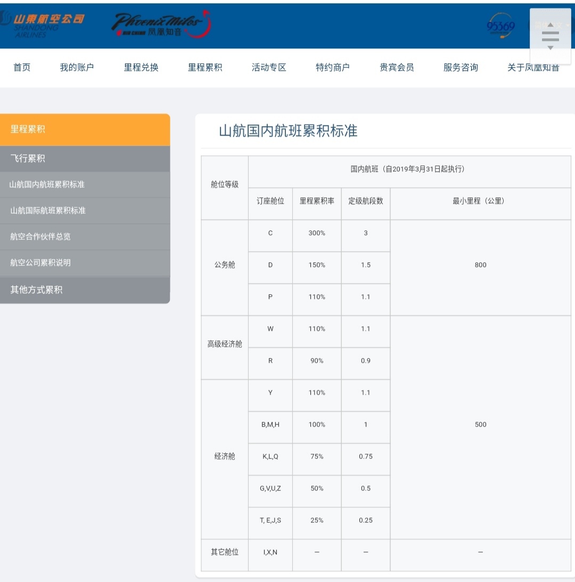This screenshot has width=575, height=582.
Task: Click the 里程累积率 column header
Action: click(x=317, y=204)
